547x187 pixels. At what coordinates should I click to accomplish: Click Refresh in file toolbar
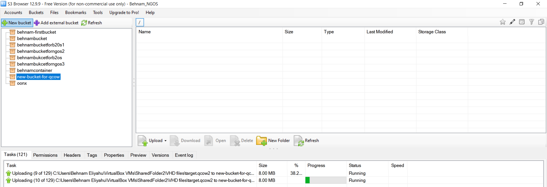coord(306,140)
